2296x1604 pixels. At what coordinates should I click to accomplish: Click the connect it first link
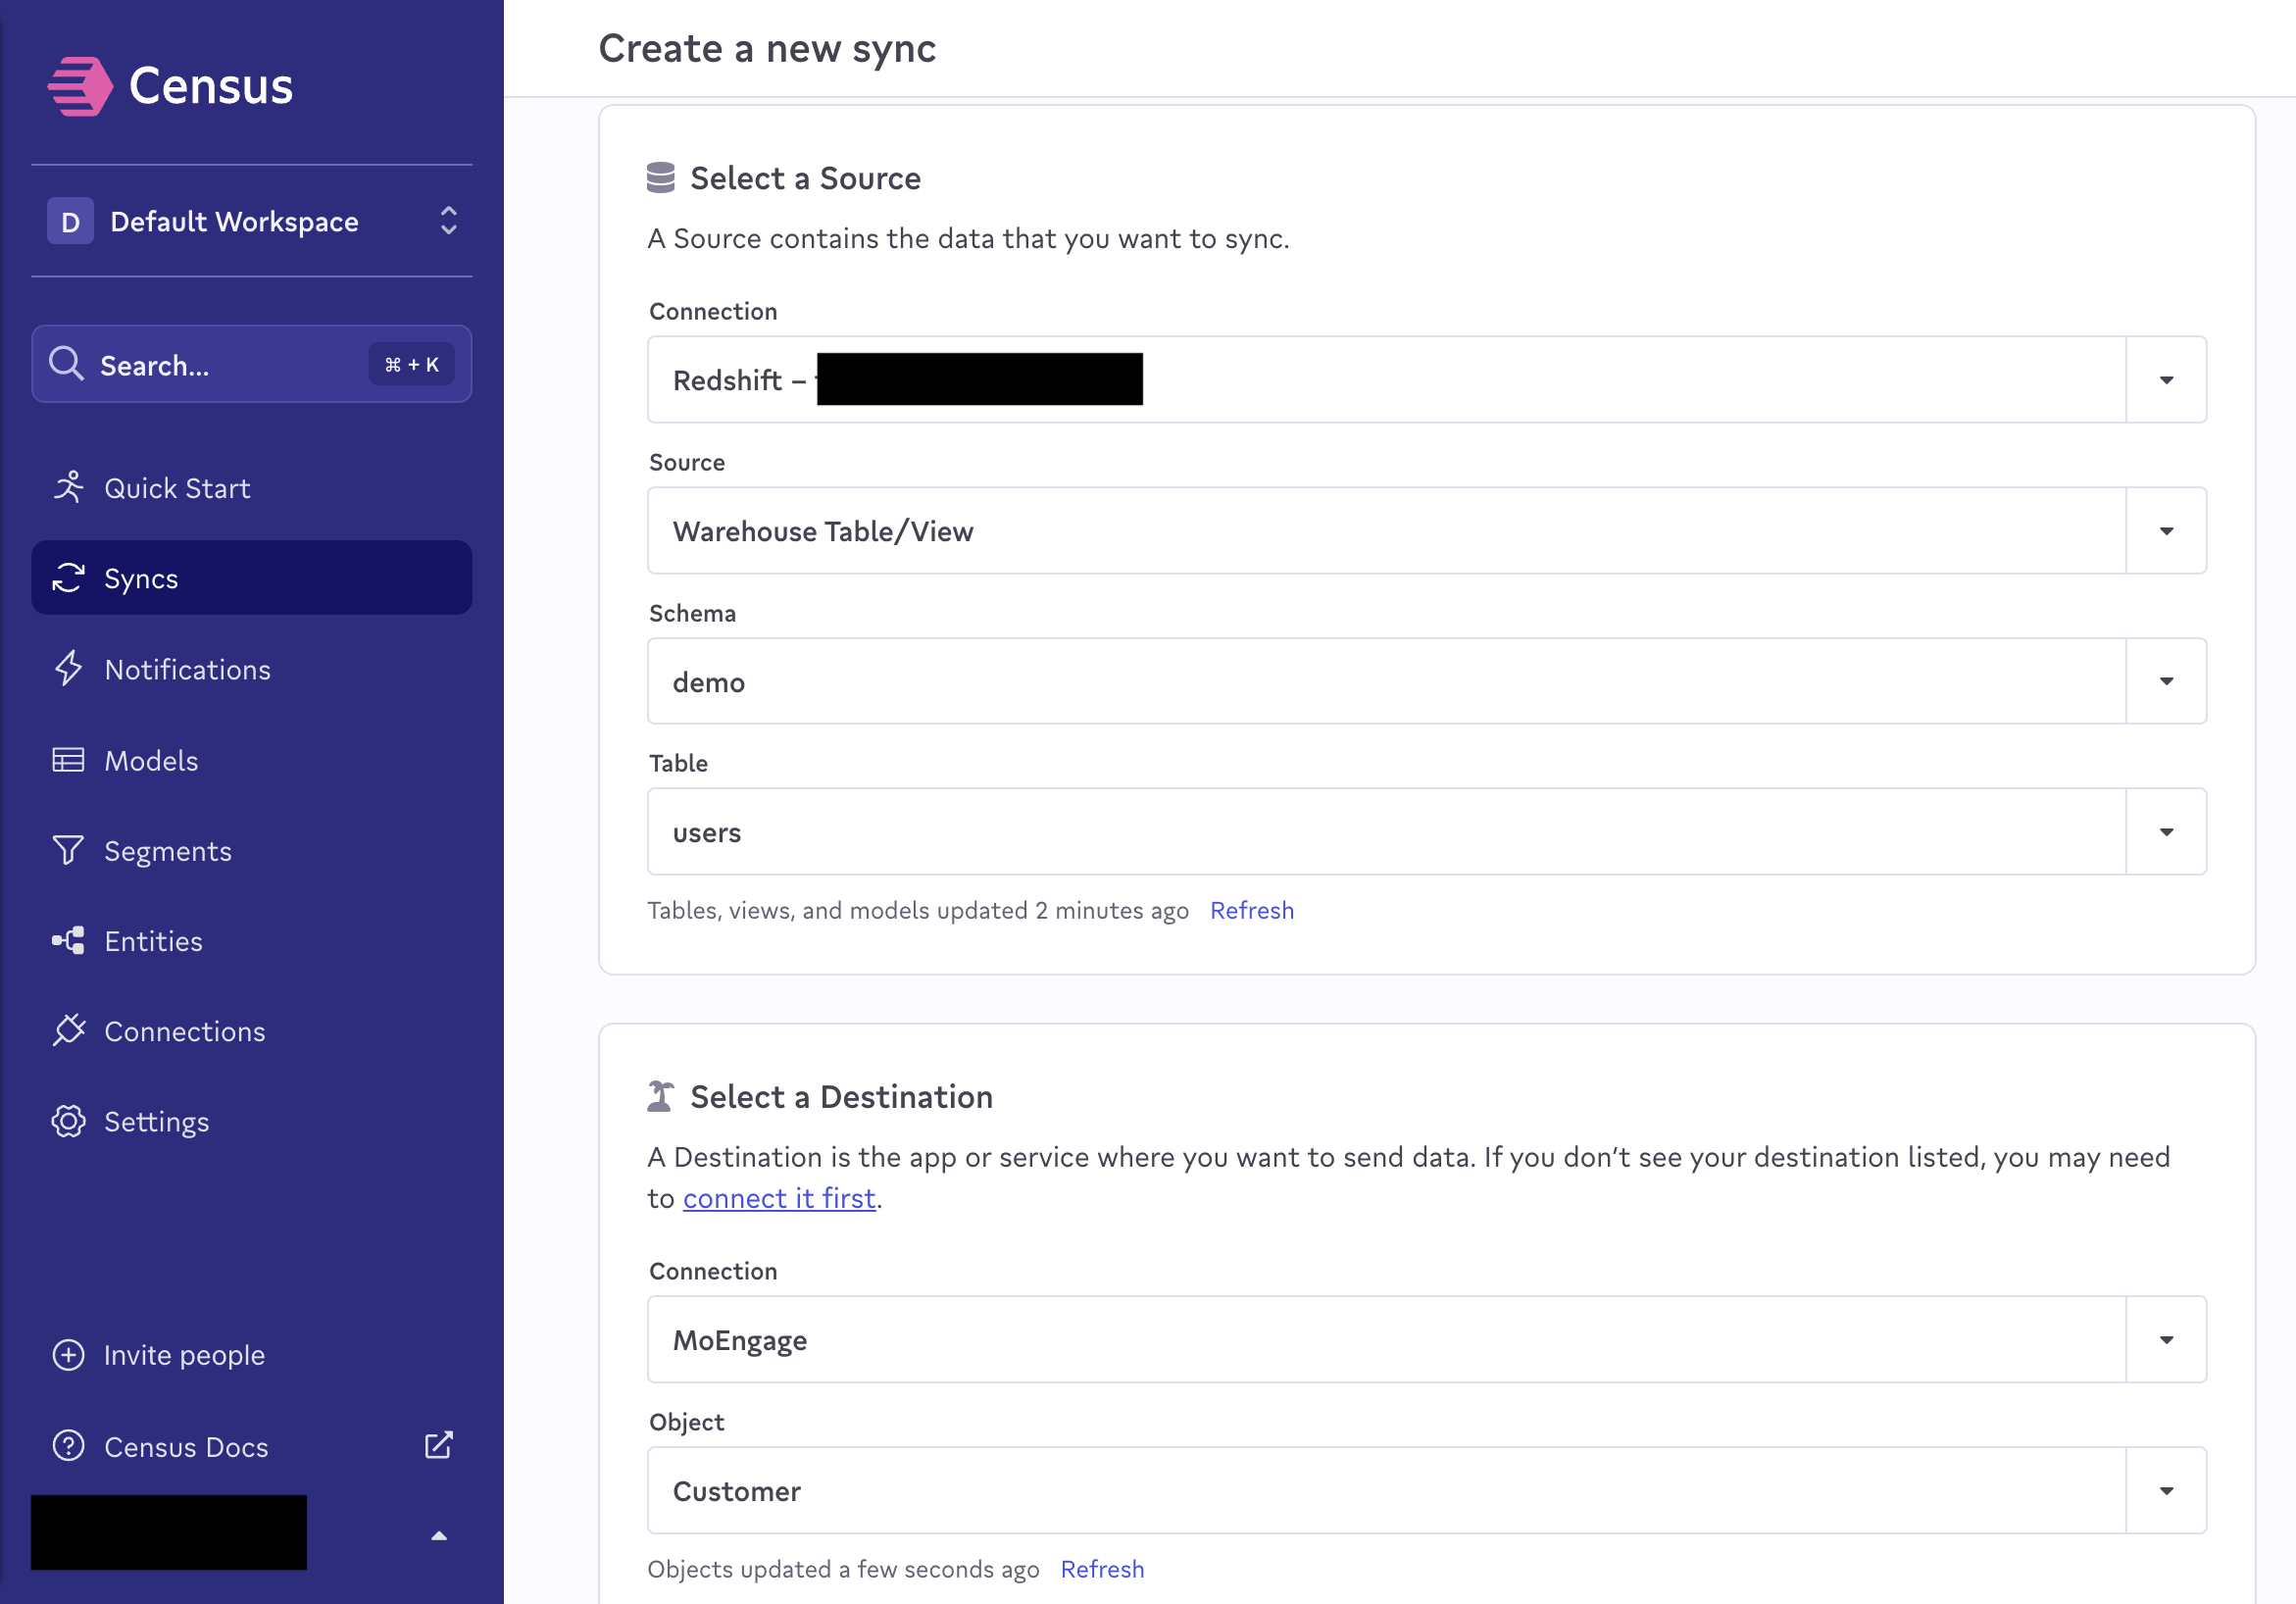779,1197
